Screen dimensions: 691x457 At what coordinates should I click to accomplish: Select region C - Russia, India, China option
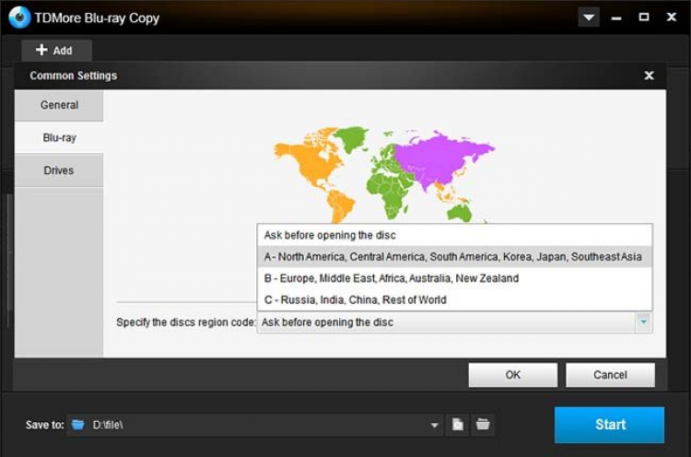coord(454,299)
